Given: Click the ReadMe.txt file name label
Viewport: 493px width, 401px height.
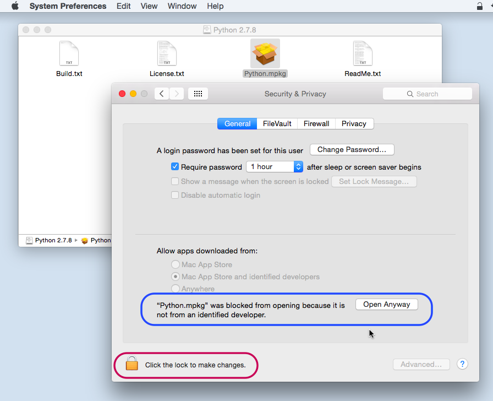Looking at the screenshot, I should 363,74.
